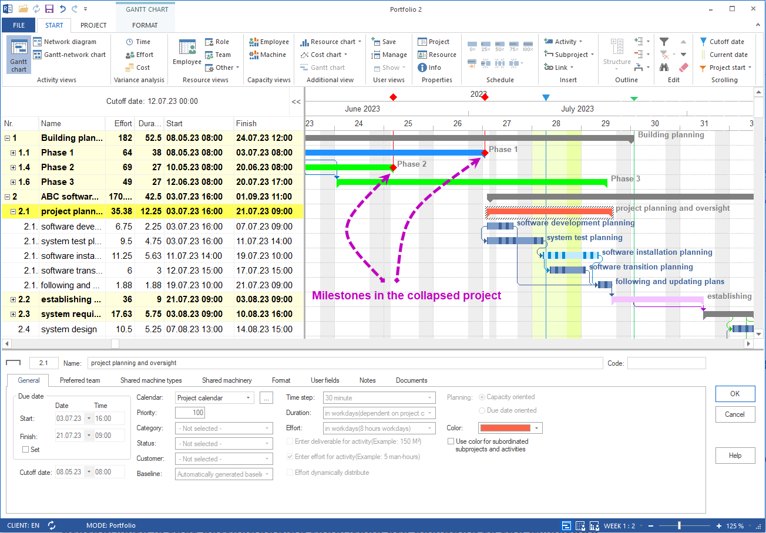Image resolution: width=766 pixels, height=533 pixels.
Task: Collapse table with the << button
Action: (x=296, y=102)
